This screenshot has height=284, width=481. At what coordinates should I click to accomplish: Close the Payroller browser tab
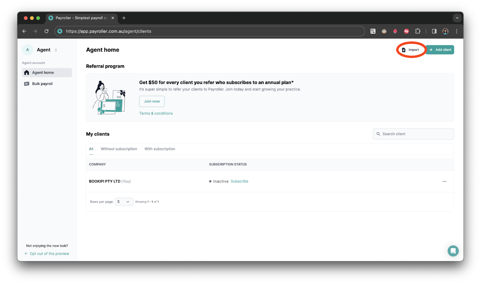113,18
